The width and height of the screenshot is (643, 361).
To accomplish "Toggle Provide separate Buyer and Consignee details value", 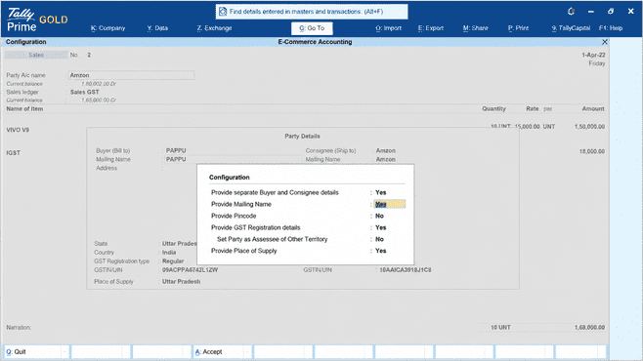I will (x=380, y=192).
